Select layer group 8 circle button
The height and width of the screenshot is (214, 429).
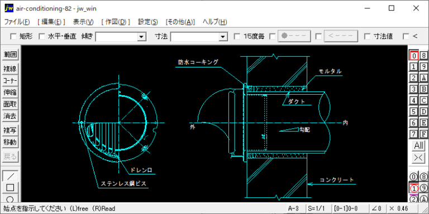coord(423,177)
